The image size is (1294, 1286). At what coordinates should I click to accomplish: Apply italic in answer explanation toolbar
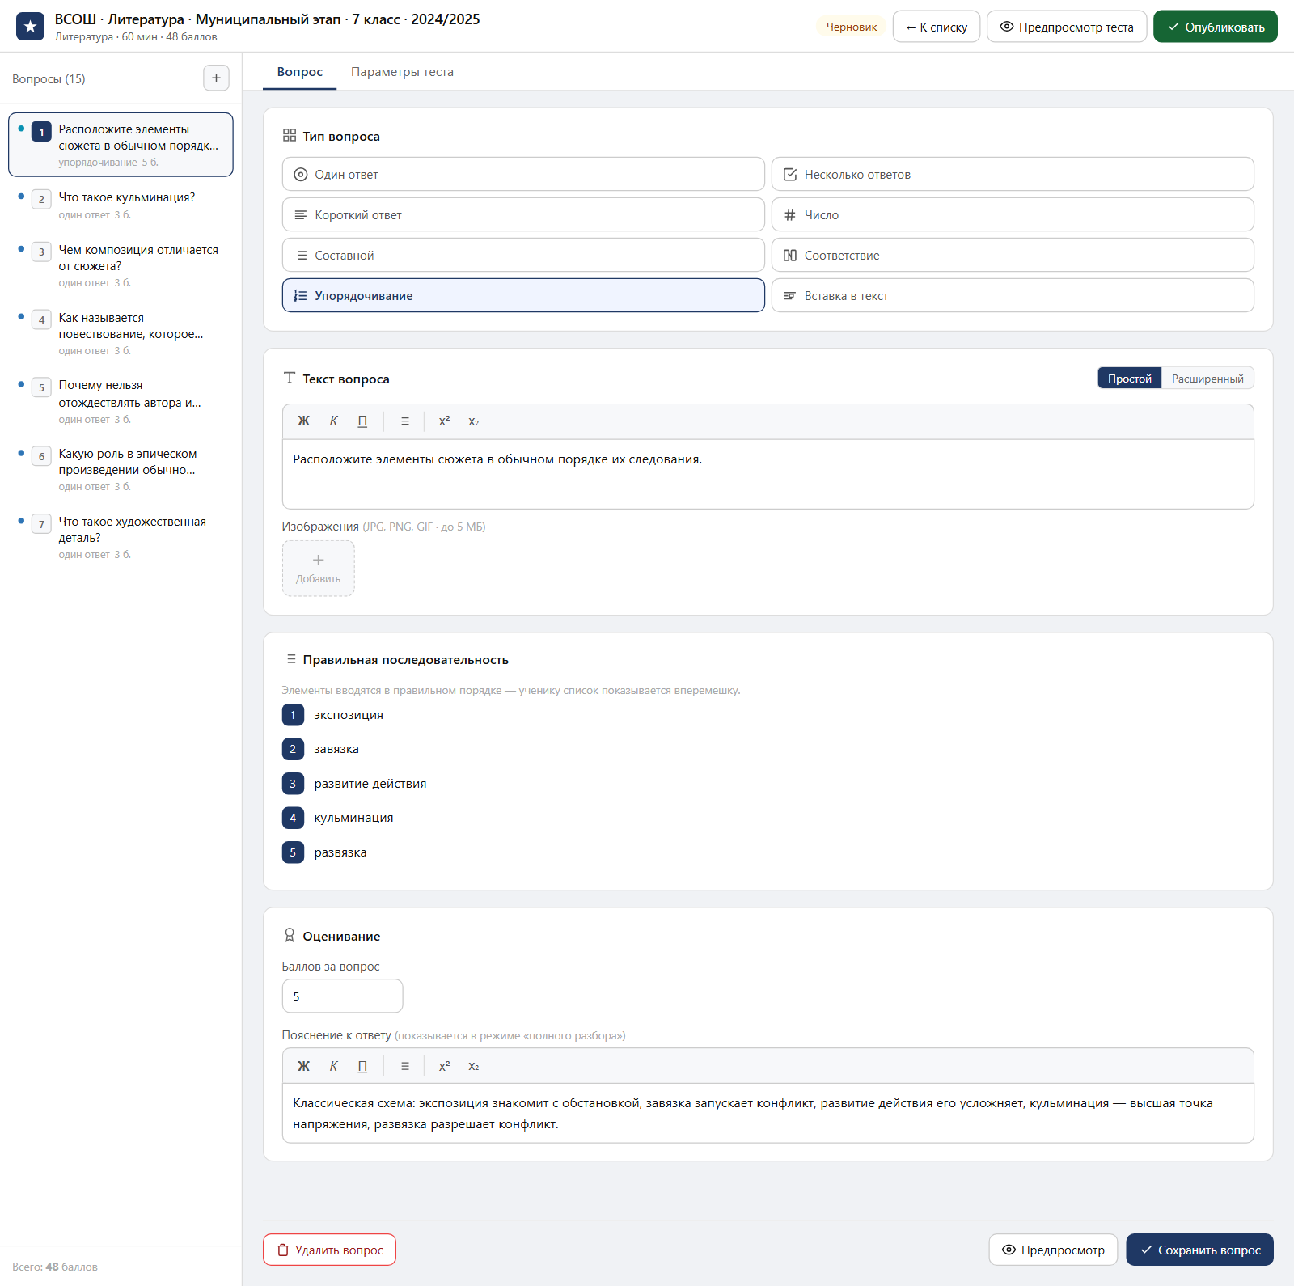333,1066
